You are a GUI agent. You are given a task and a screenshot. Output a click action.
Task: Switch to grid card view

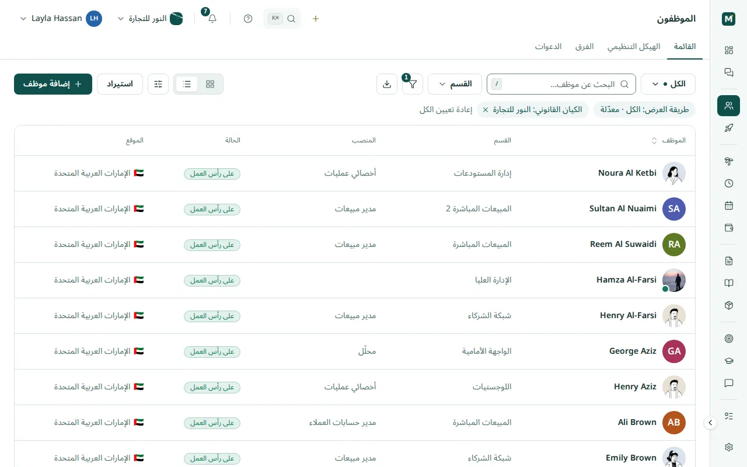pos(210,84)
